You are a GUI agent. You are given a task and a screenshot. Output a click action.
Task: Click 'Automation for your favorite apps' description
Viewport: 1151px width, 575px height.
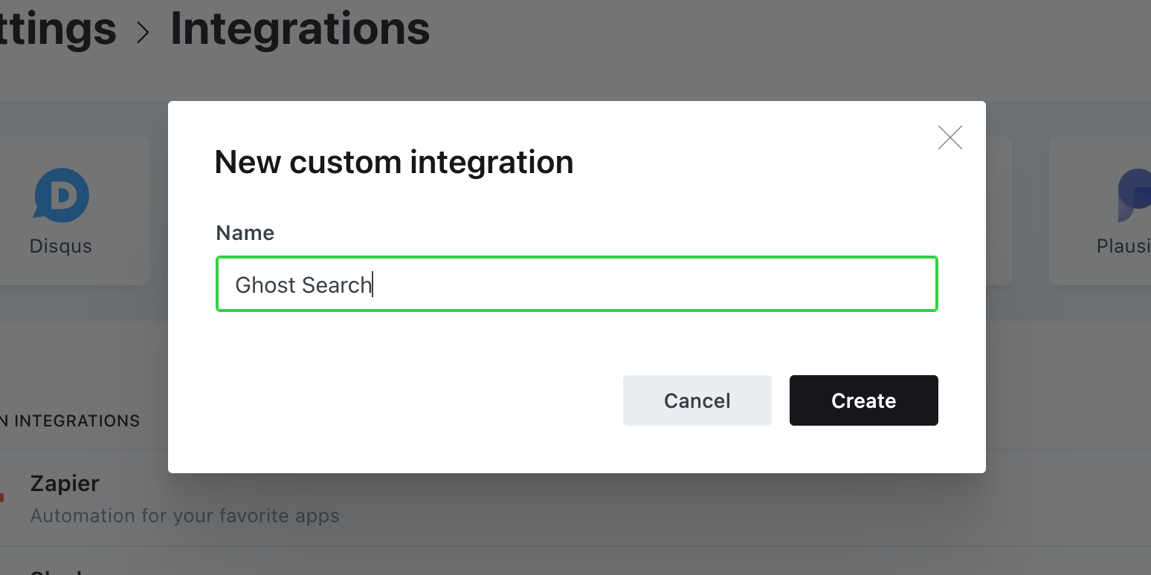(x=184, y=516)
